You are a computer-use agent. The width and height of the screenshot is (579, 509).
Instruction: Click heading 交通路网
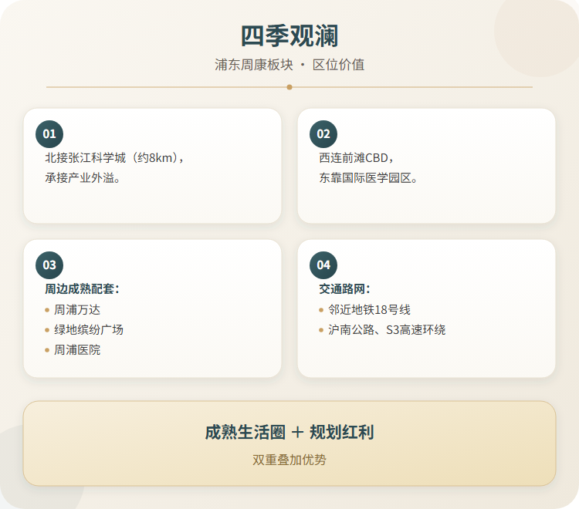pyautogui.click(x=342, y=288)
